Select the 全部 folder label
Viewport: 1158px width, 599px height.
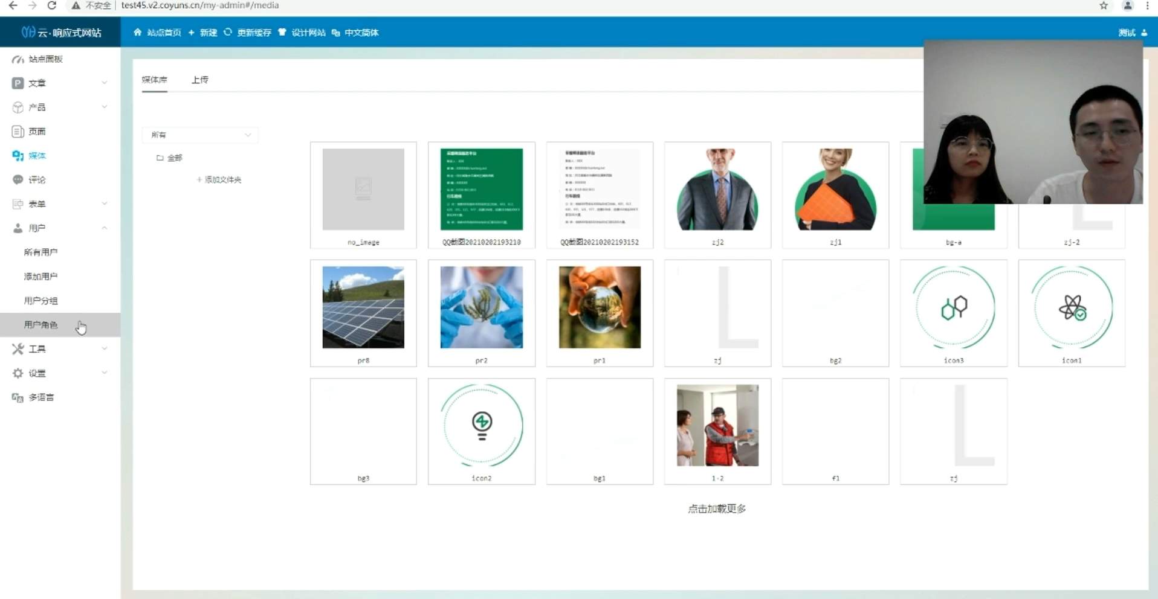175,158
